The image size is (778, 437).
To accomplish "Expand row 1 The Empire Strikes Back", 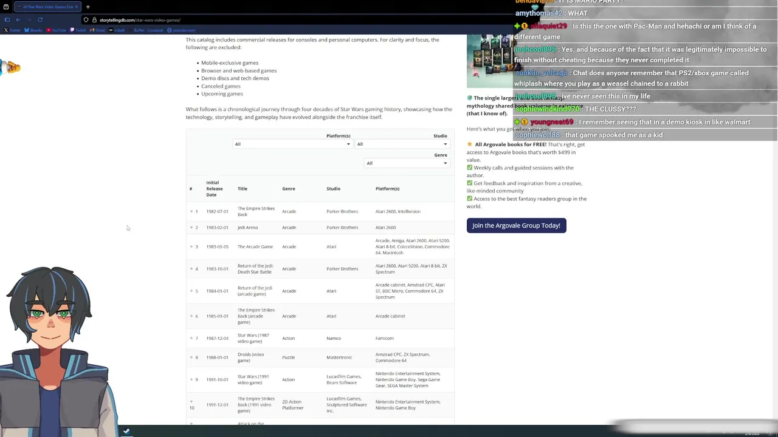I will pos(191,211).
